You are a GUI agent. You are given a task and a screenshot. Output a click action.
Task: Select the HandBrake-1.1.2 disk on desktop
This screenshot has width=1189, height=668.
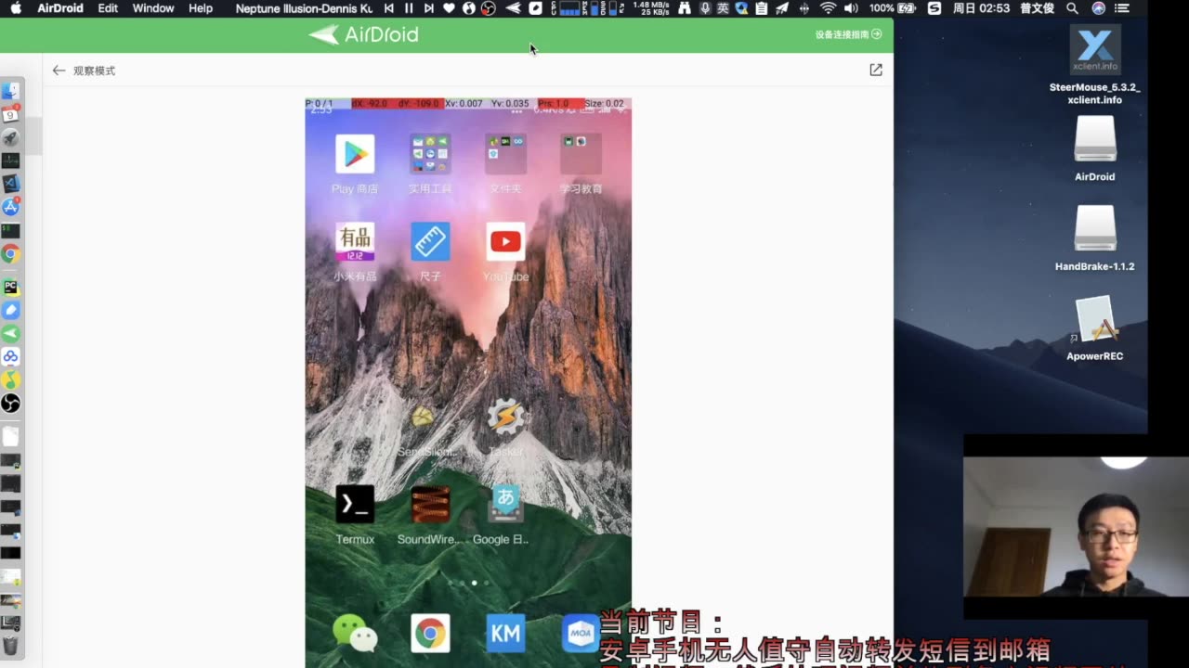click(x=1095, y=238)
